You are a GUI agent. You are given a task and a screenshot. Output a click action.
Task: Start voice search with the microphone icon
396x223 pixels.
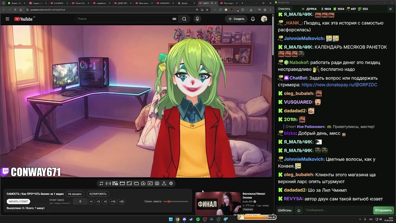point(197,19)
